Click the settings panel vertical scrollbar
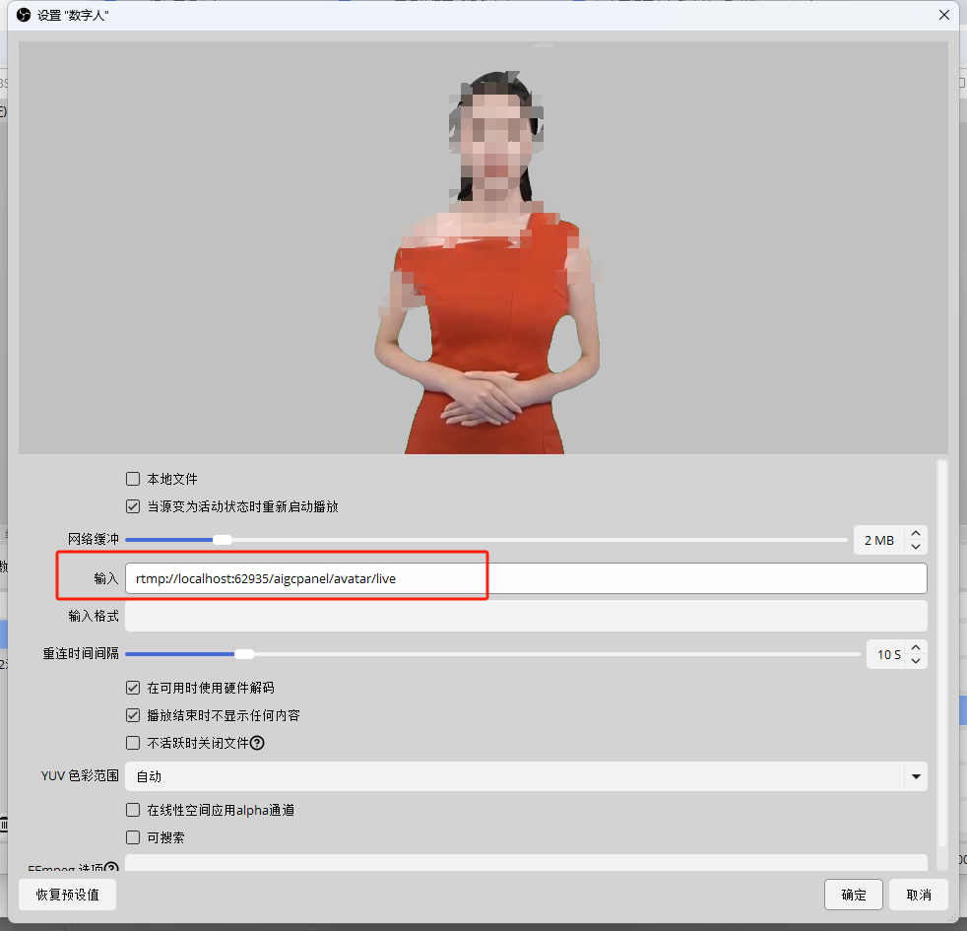This screenshot has height=931, width=967. (941, 654)
